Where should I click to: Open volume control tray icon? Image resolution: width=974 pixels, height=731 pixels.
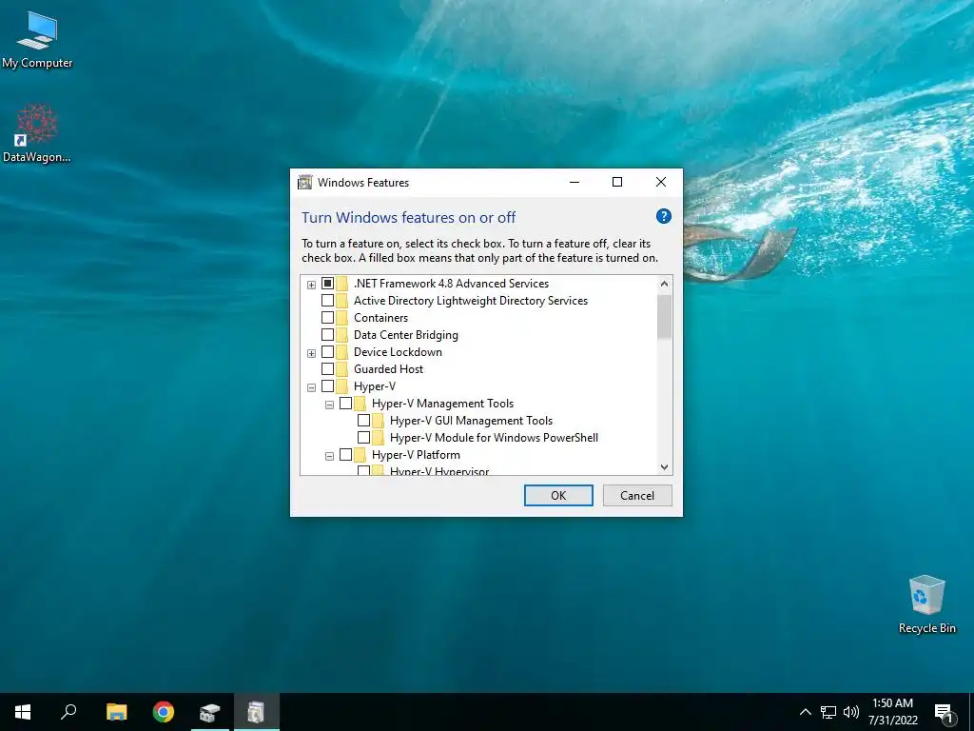(851, 712)
